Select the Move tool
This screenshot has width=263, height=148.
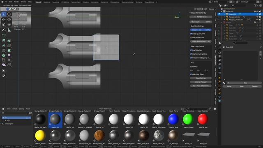point(4,20)
